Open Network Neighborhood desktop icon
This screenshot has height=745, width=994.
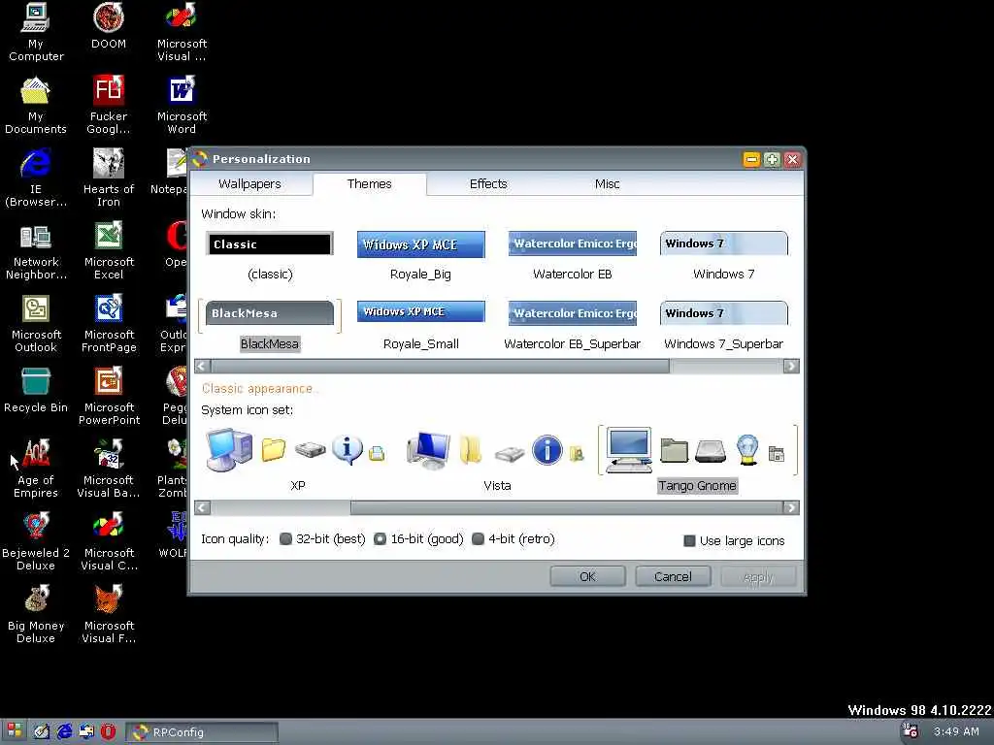tap(36, 250)
